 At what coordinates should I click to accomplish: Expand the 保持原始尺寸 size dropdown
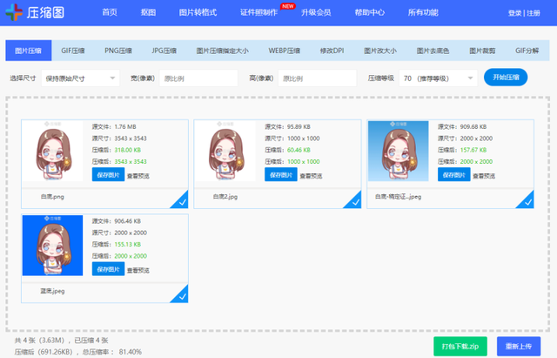pyautogui.click(x=80, y=78)
